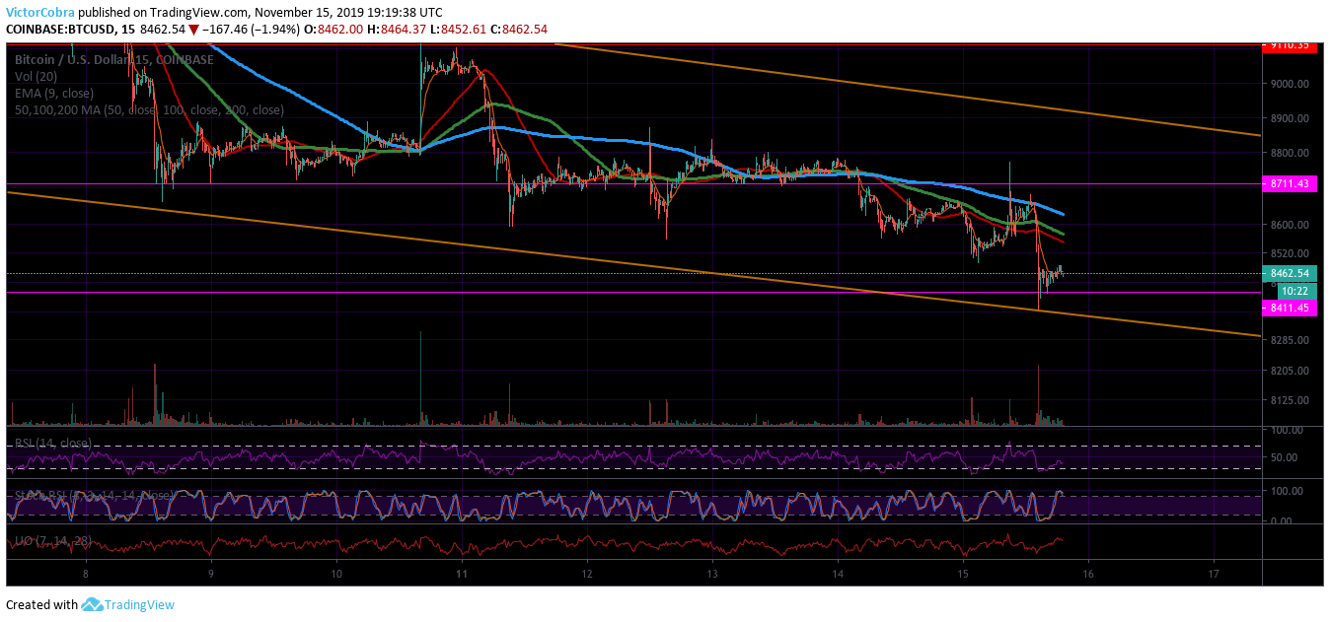The height and width of the screenshot is (622, 1330).
Task: Click date 14 on the time axis
Action: coord(838,574)
